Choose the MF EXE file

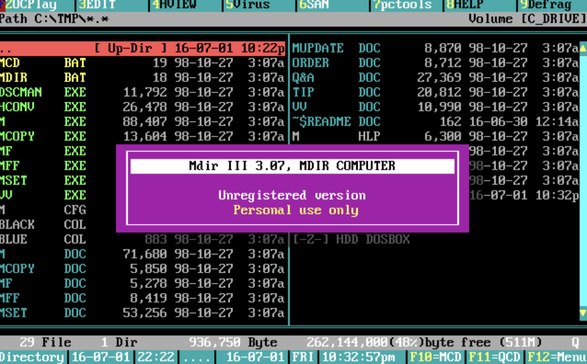pos(58,152)
